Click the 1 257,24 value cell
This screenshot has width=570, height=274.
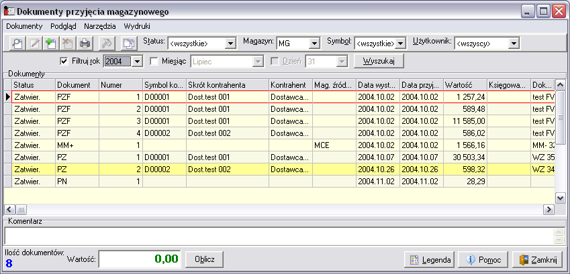pos(465,97)
